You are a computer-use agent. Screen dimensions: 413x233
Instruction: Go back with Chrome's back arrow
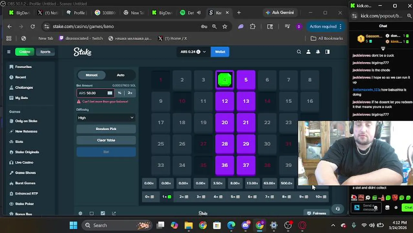click(9, 27)
